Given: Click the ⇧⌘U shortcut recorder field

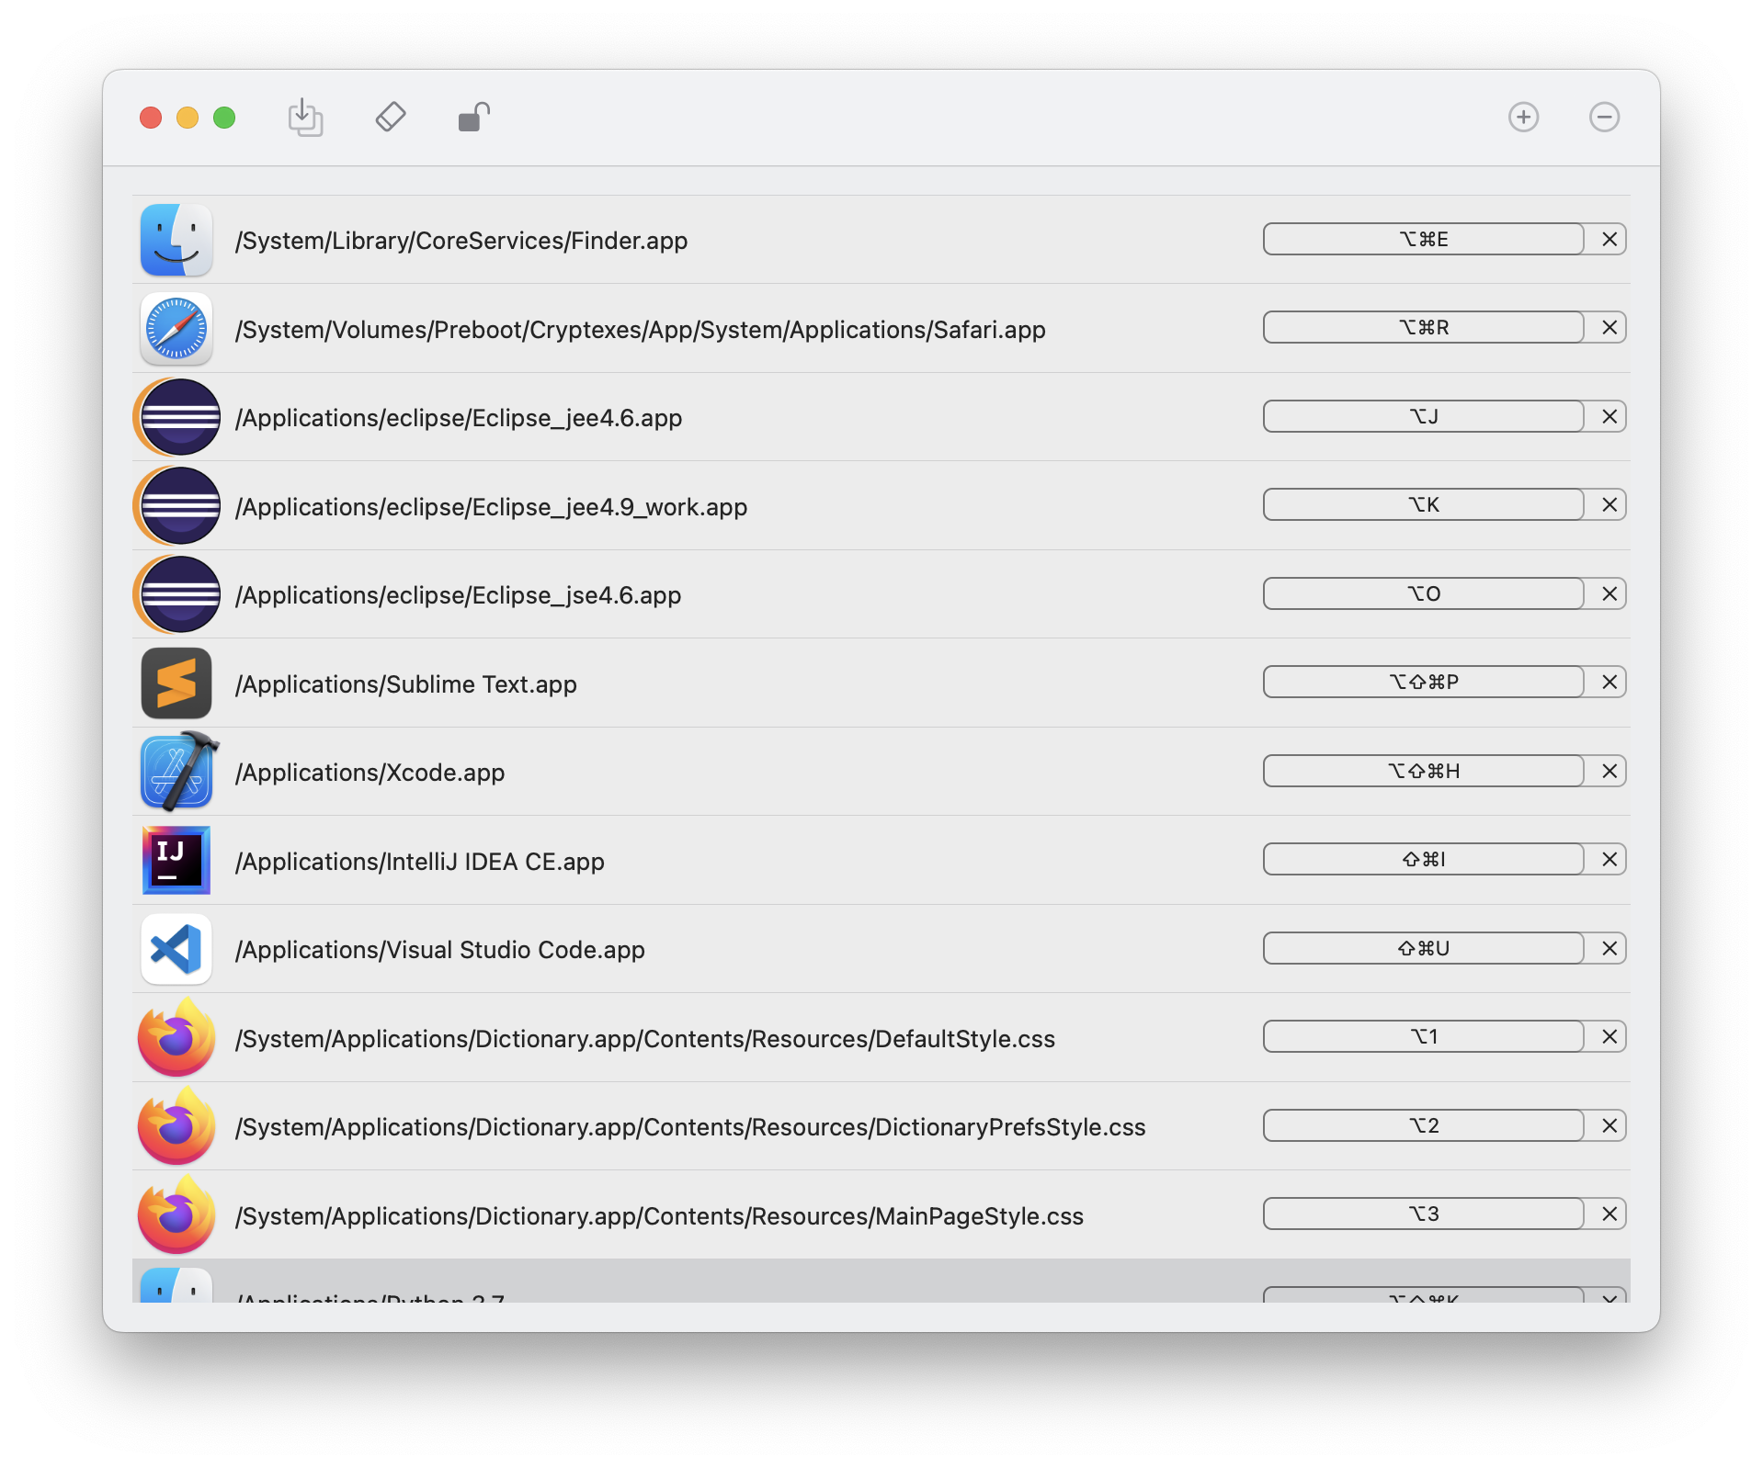Looking at the screenshot, I should click(1423, 949).
